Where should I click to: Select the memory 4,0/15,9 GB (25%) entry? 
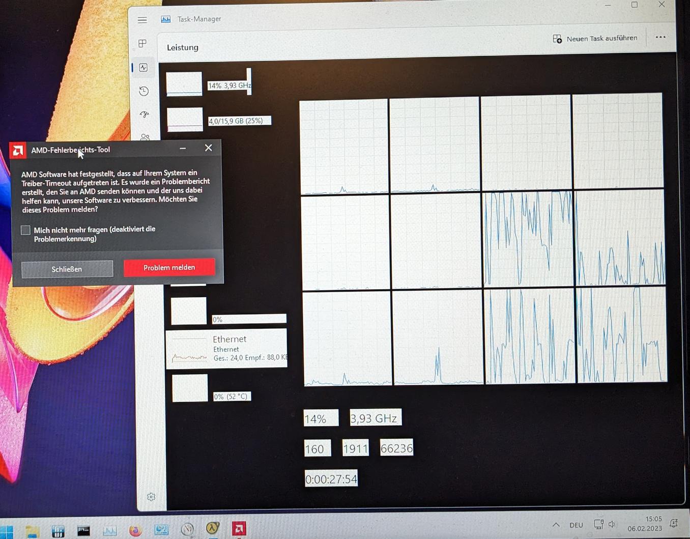(x=219, y=120)
